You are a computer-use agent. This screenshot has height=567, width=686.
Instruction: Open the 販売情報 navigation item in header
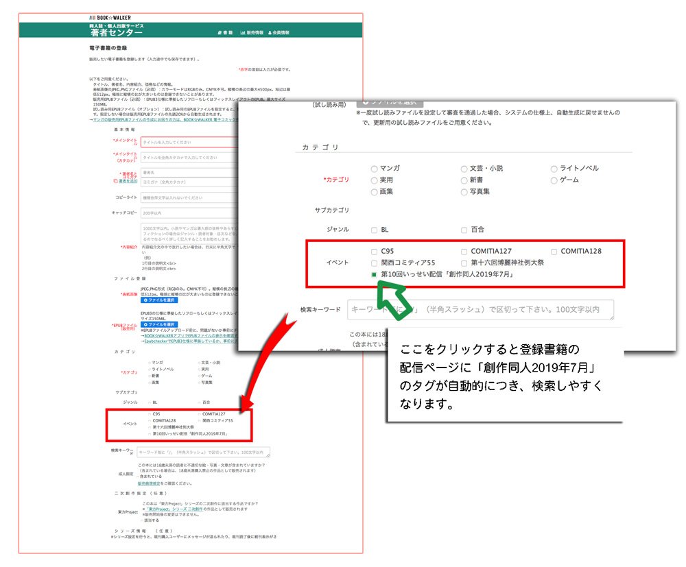252,33
